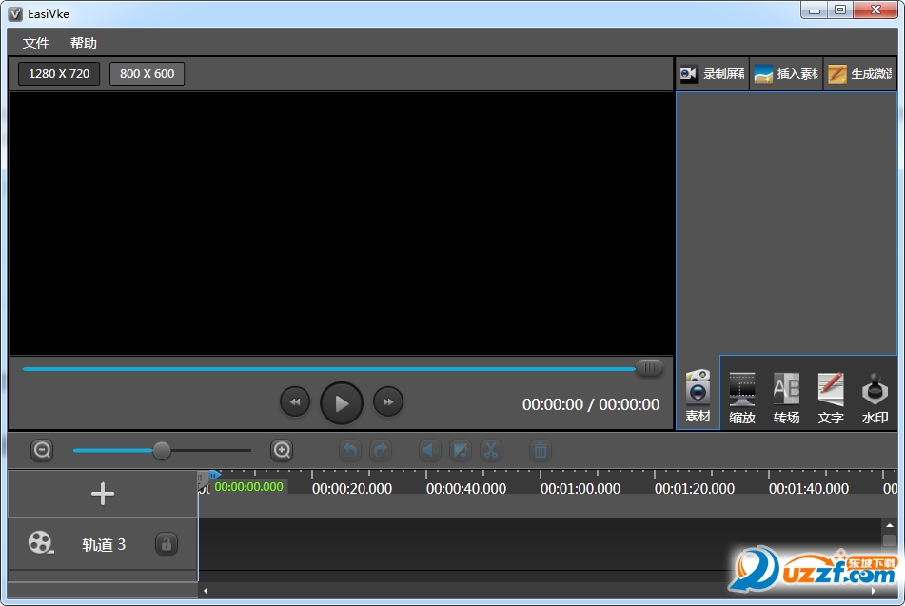Switch to the 文字 text tab
This screenshot has height=606, width=905.
[831, 398]
